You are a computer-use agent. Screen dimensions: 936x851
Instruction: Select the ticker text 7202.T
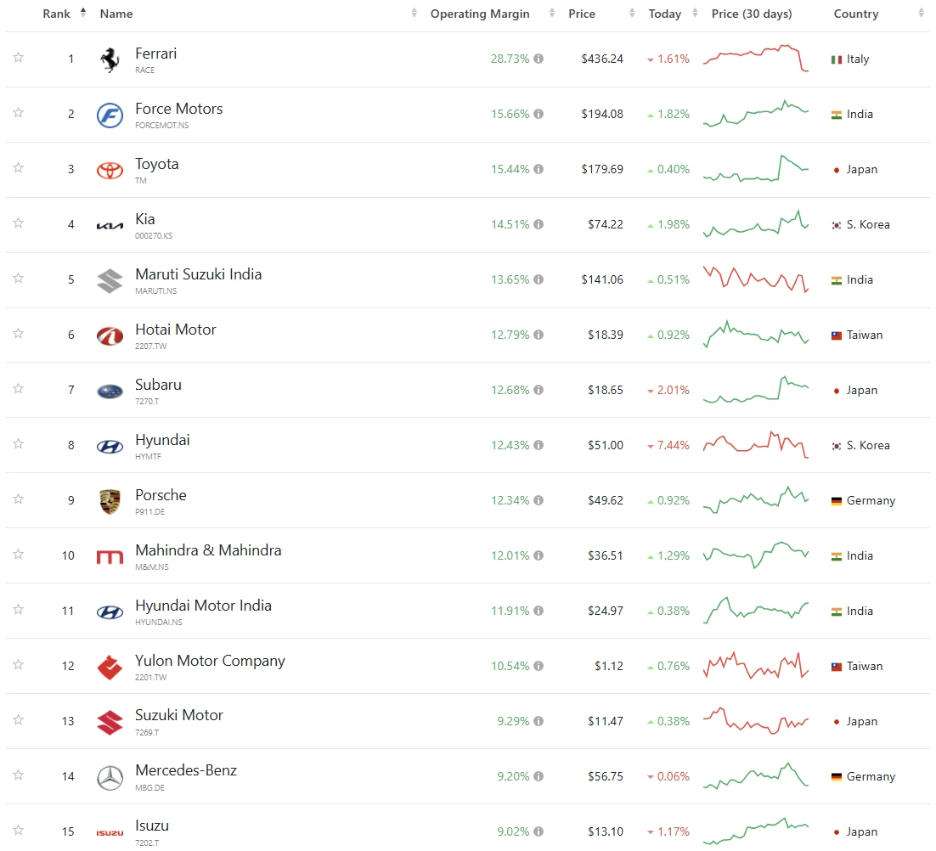pyautogui.click(x=146, y=843)
